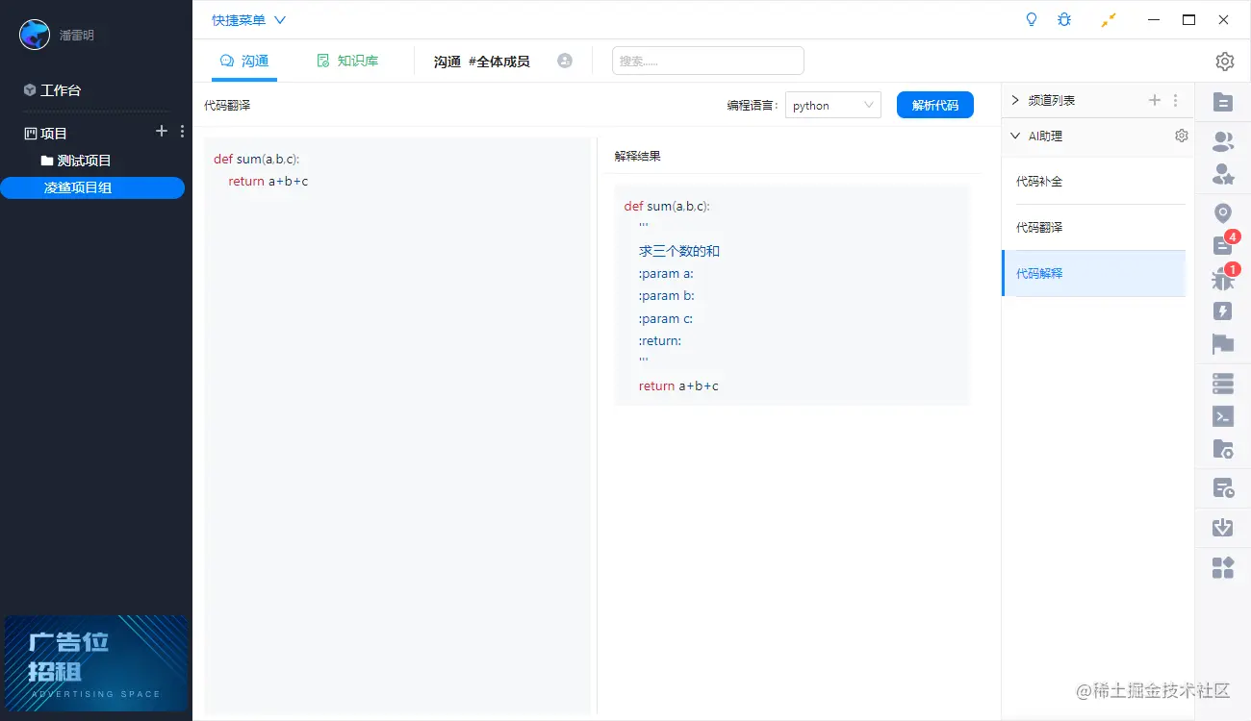
Task: Open the apps grid icon in sidebar
Action: coord(1223,567)
